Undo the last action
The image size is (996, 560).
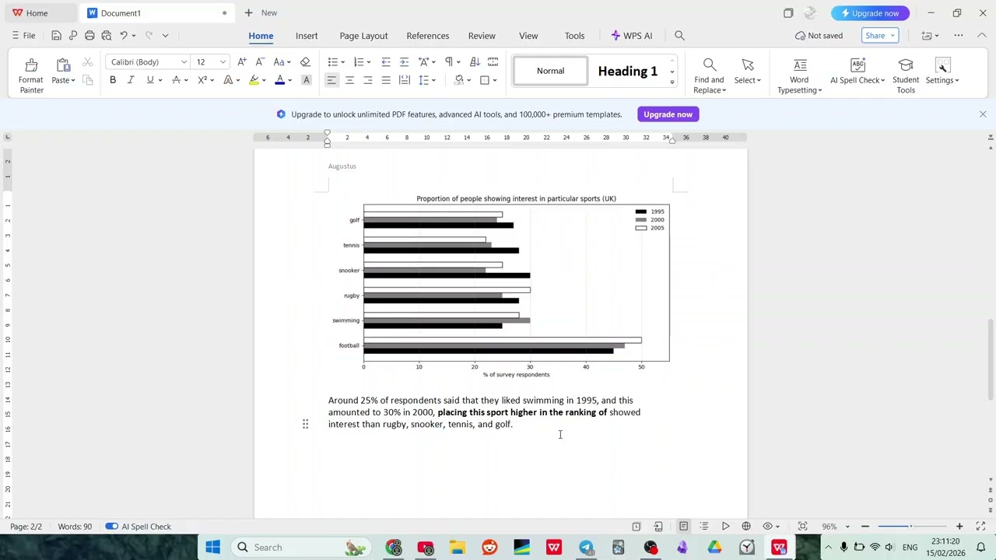pyautogui.click(x=123, y=36)
